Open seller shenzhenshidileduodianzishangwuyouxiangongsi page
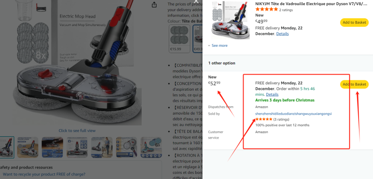This screenshot has width=373, height=179. coord(293,114)
